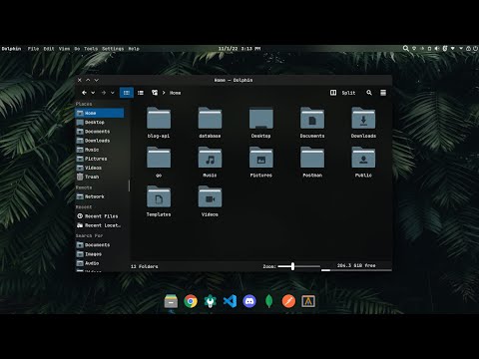
Task: Open the Help menu
Action: point(134,49)
